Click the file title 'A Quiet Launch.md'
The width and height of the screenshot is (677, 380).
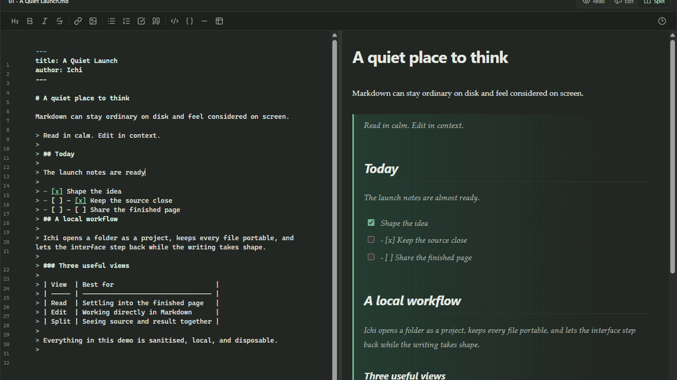pyautogui.click(x=39, y=2)
